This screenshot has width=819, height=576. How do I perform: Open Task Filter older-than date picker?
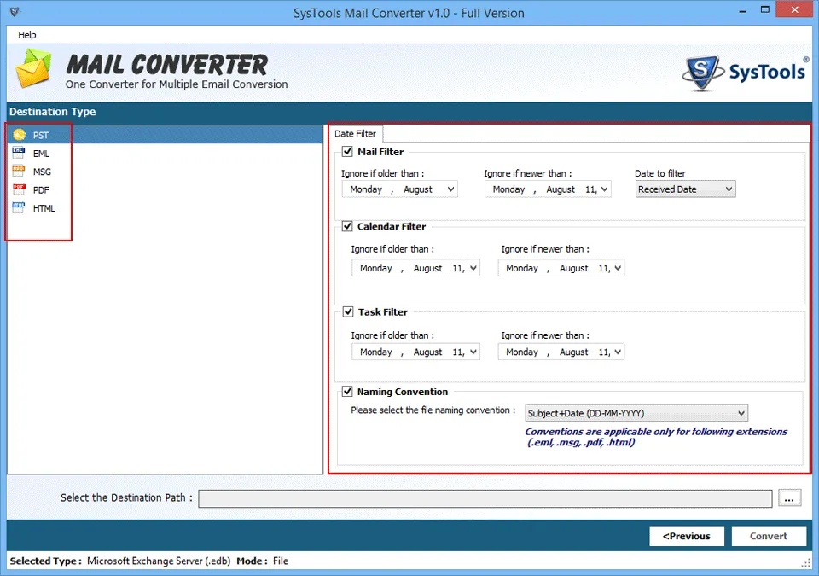click(x=473, y=352)
